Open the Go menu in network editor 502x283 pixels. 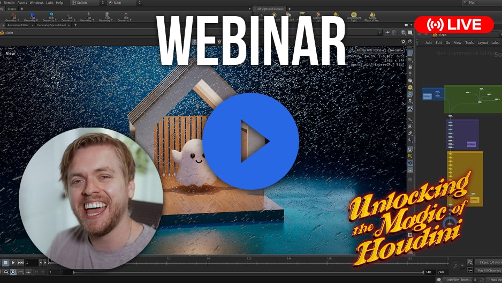click(x=448, y=43)
